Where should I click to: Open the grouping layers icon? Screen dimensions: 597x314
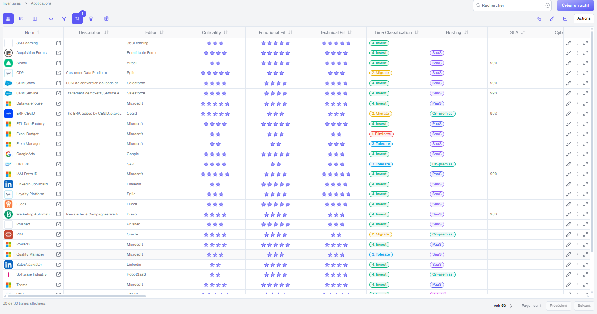coord(91,18)
